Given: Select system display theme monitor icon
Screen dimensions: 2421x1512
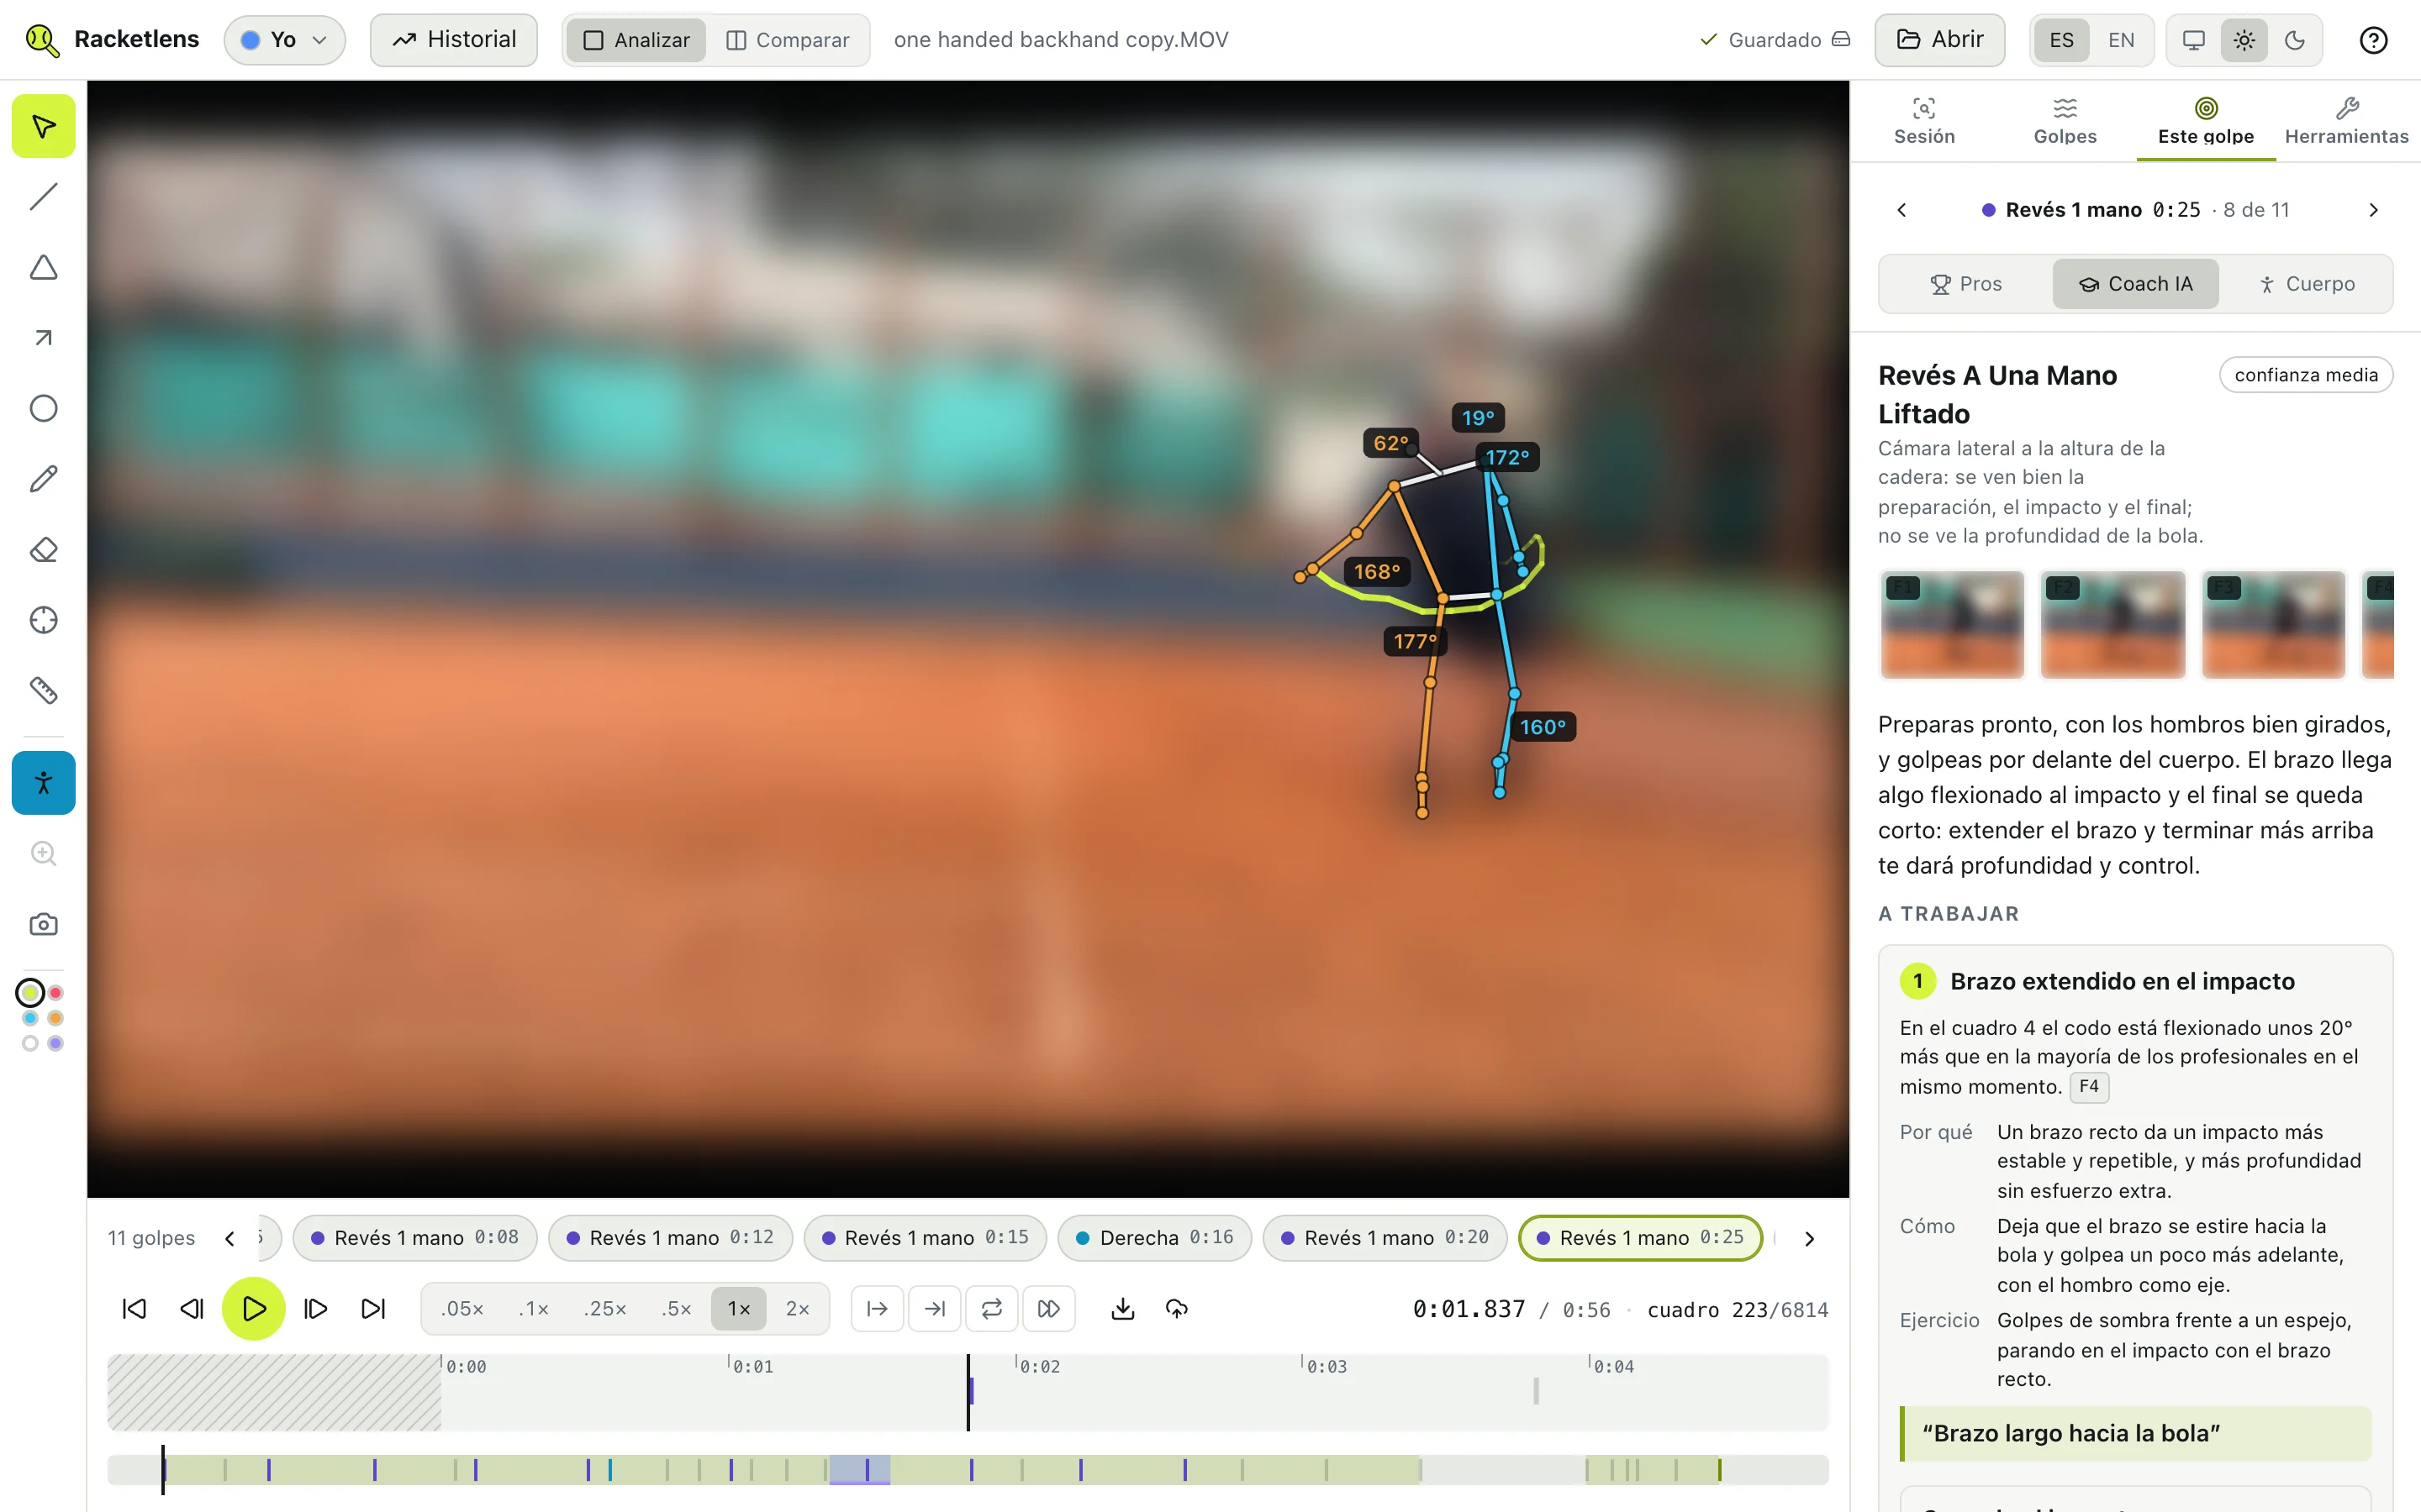Looking at the screenshot, I should (x=2193, y=40).
